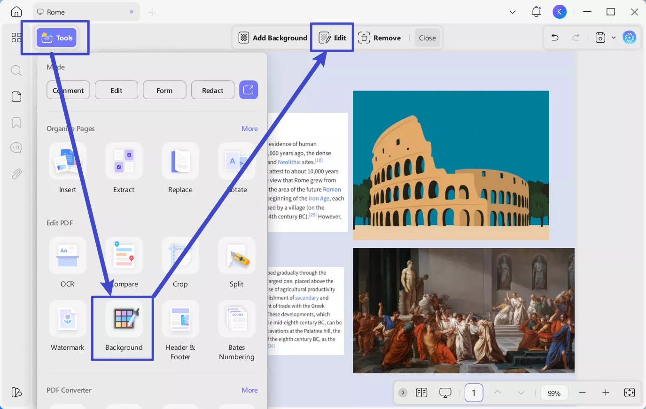Select Comment mode
Screen dimensions: 646x409
(x=69, y=90)
